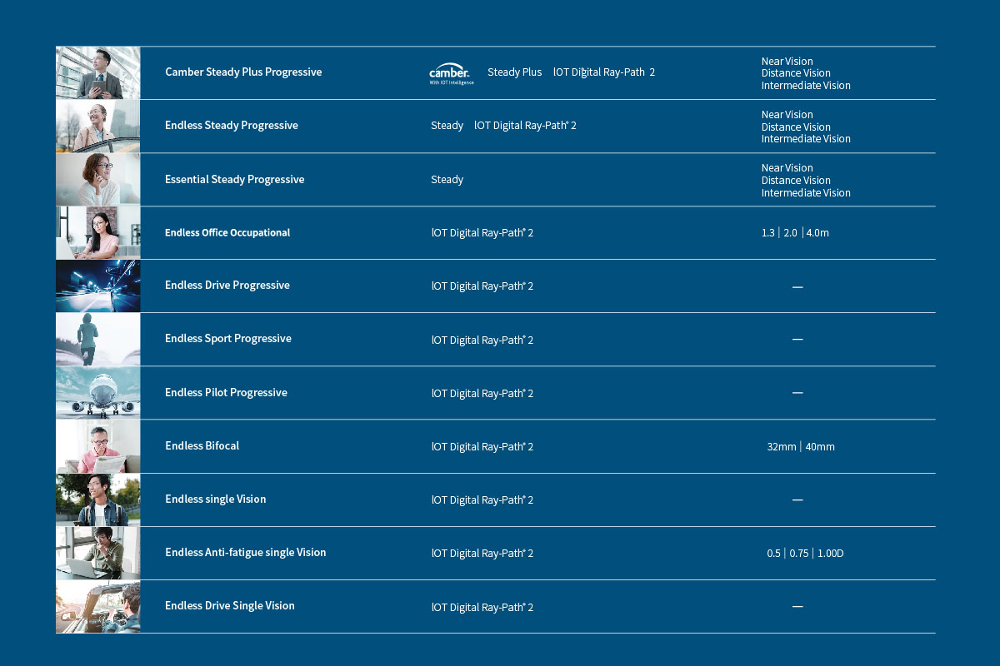
Task: Open the Essential Steady Progressive thumbnail image
Action: [x=98, y=180]
